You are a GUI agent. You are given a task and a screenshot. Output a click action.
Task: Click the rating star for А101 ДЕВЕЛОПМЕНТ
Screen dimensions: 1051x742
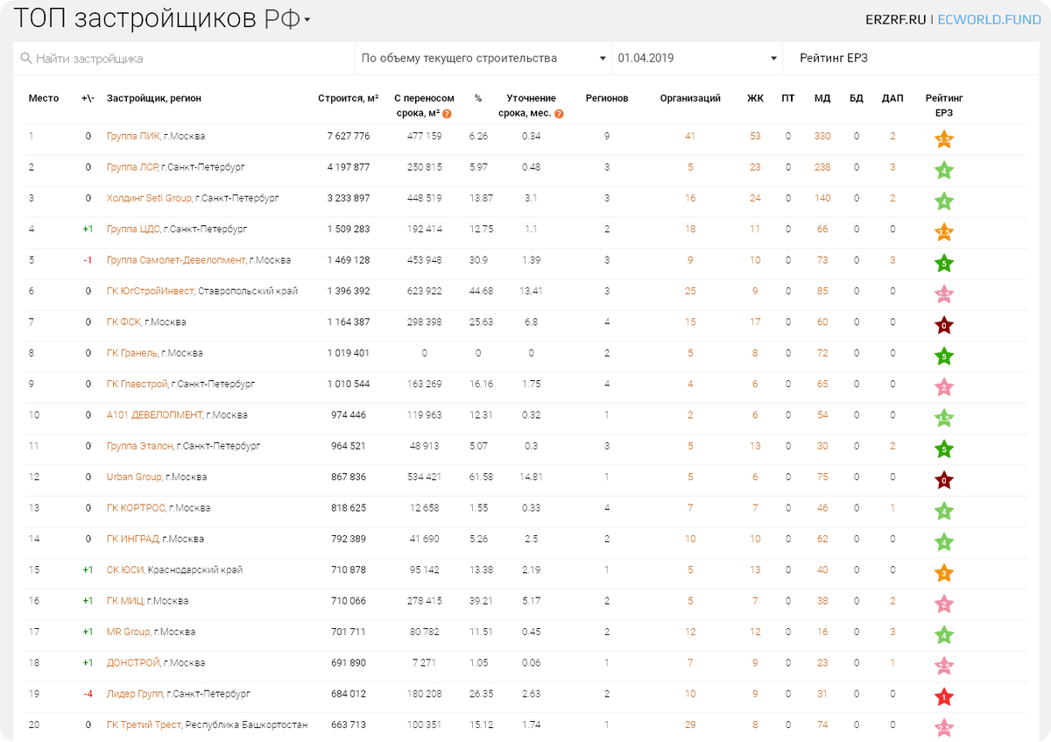944,419
